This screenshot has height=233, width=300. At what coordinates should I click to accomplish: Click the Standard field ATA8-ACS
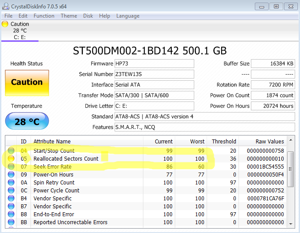[x=205, y=116]
